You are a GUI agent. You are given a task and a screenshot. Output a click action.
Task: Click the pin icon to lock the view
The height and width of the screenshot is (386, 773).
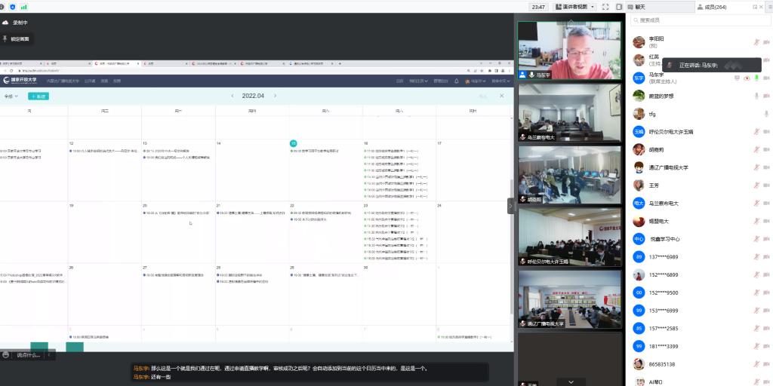point(5,39)
